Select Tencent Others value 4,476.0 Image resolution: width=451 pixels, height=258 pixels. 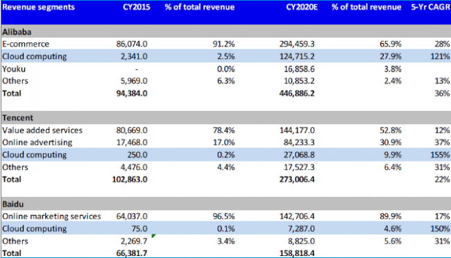tap(134, 167)
